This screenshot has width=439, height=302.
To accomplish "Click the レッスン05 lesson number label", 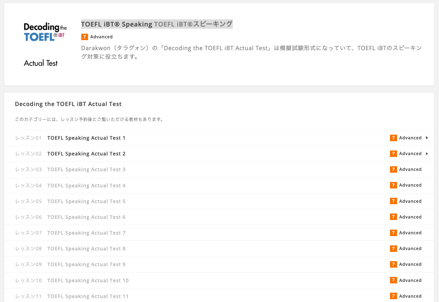I will 29,201.
